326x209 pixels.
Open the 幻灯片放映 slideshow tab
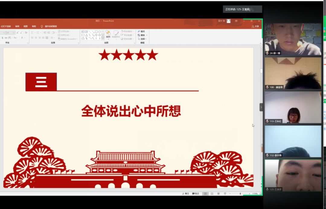pyautogui.click(x=5, y=27)
